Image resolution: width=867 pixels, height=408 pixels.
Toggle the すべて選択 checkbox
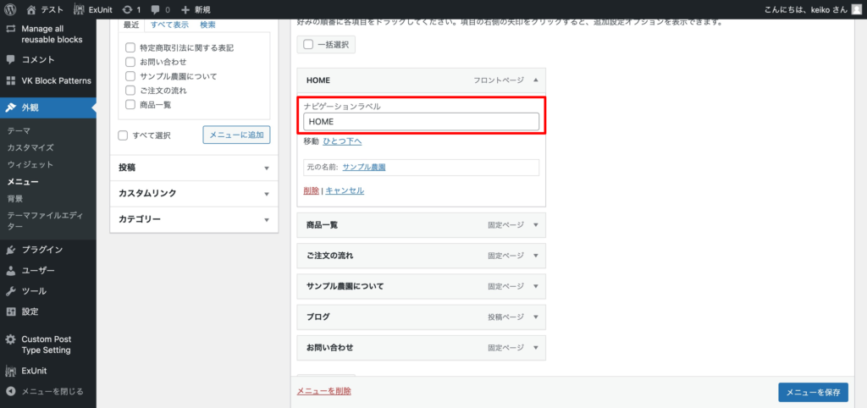pos(123,135)
